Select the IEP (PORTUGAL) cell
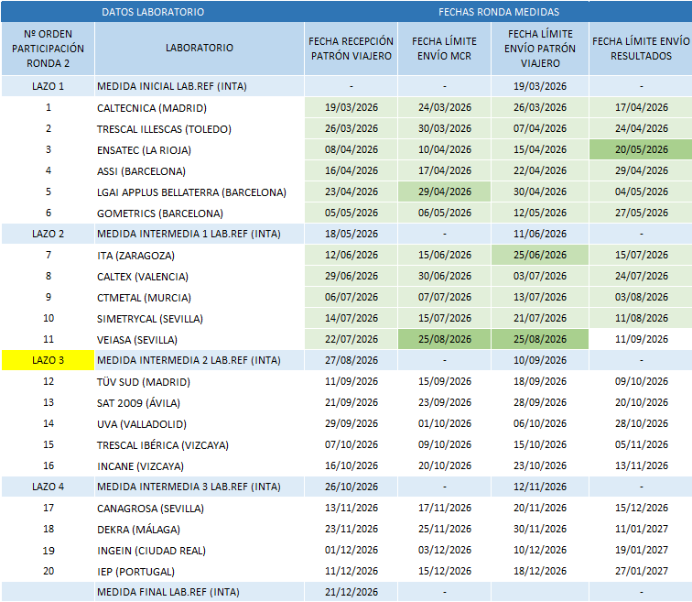This screenshot has height=602, width=692. (x=200, y=572)
